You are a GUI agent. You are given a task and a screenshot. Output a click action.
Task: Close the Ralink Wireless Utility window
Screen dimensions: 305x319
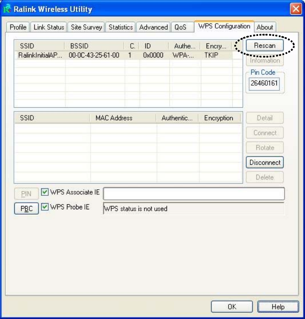296,9
